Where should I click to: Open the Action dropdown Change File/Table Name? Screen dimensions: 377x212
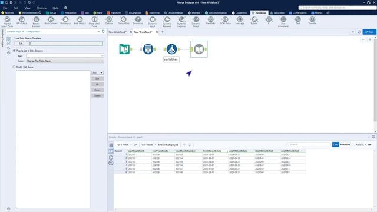point(65,61)
